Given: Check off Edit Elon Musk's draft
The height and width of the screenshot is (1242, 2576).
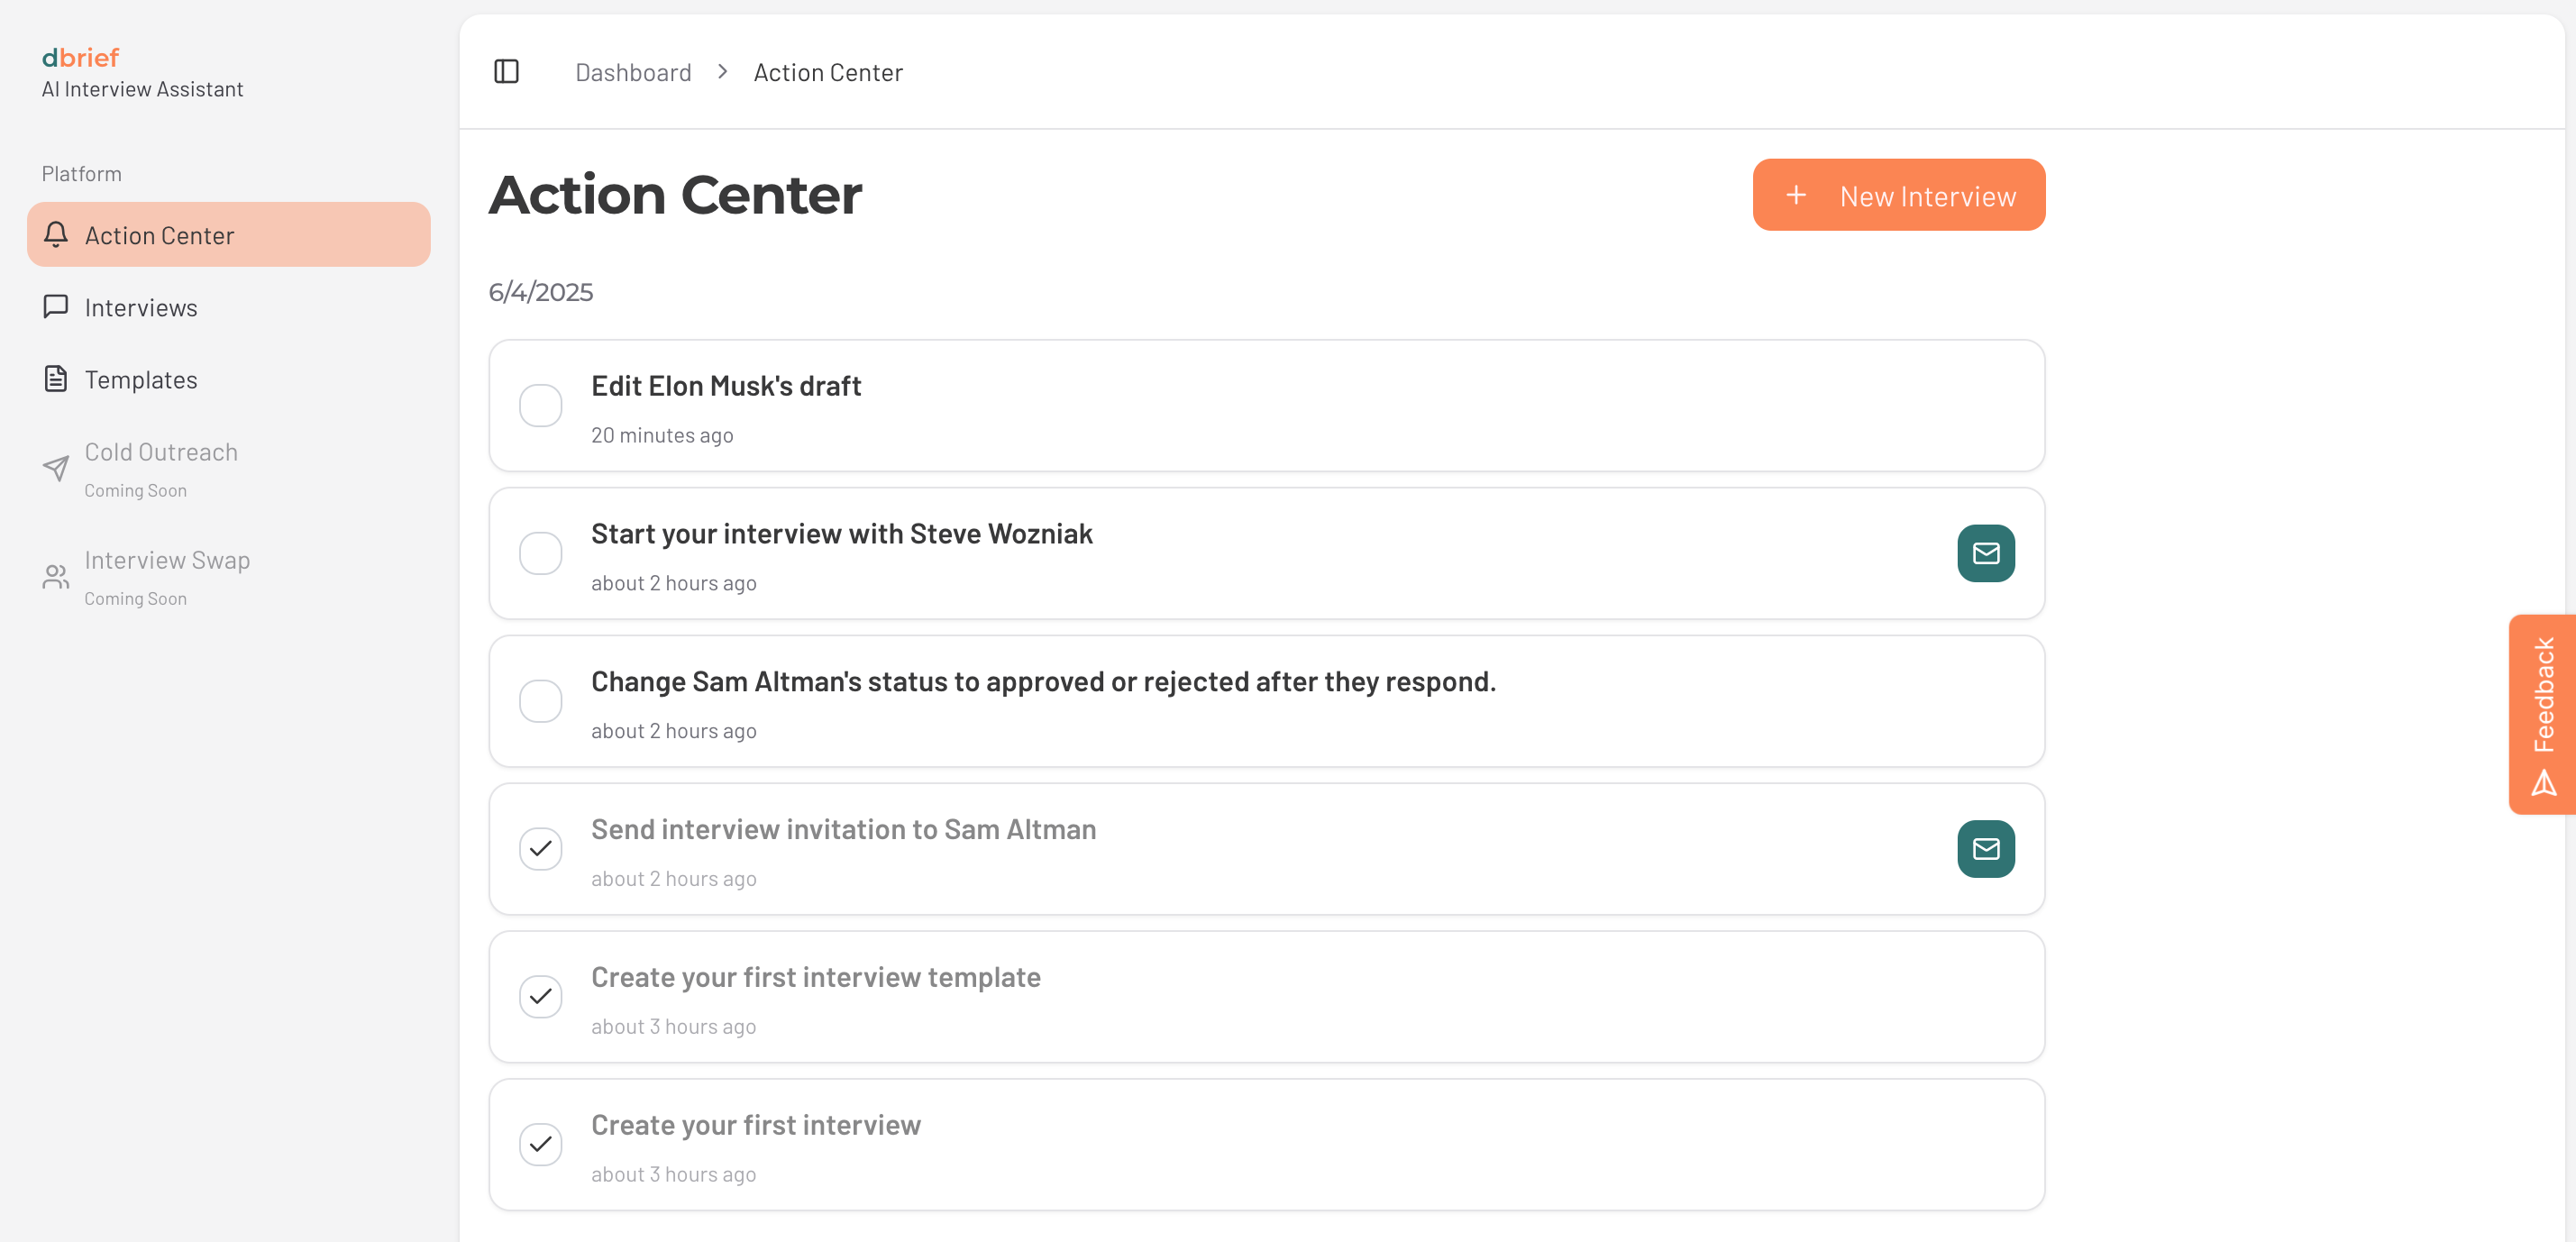Looking at the screenshot, I should pyautogui.click(x=541, y=406).
